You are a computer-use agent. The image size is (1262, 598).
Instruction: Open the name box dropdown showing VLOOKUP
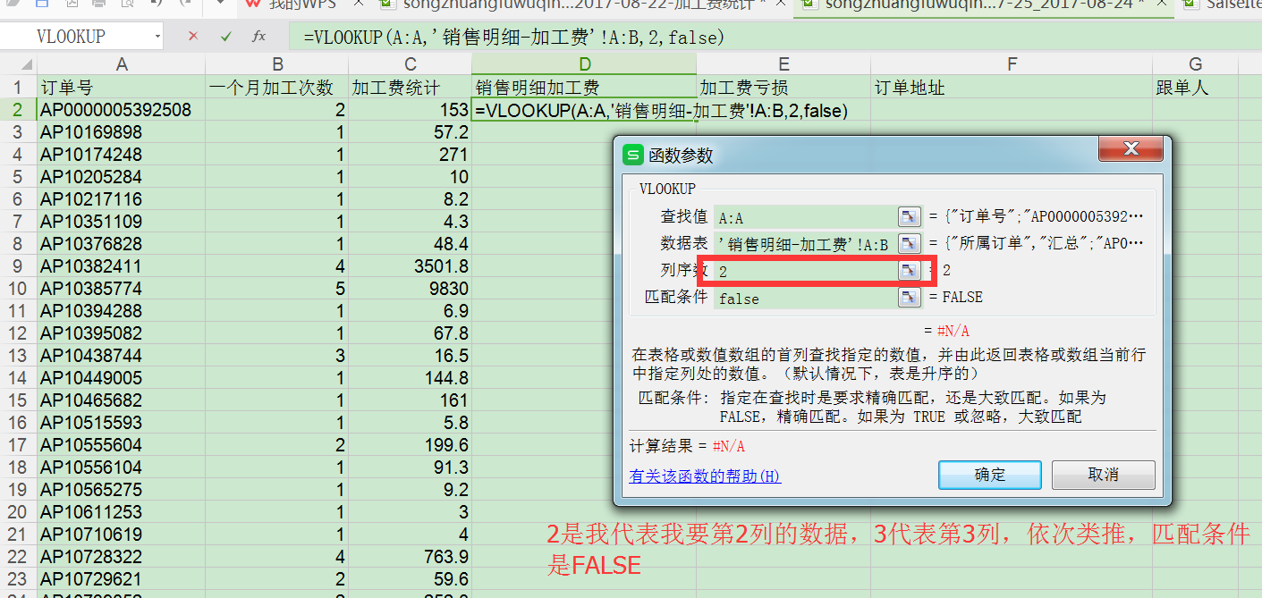(157, 37)
